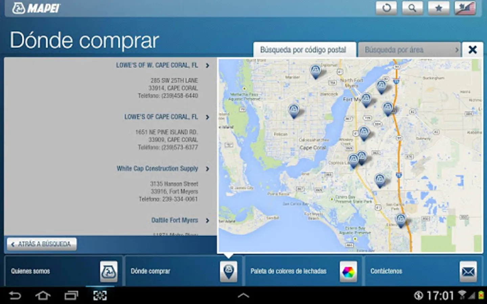Viewport: 487px width, 304px height.
Task: Tap the screenshot capture icon
Action: coord(100,296)
